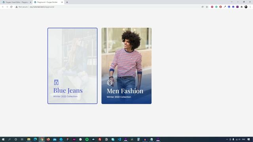Open the notification center
This screenshot has height=142, width=253.
249,139
